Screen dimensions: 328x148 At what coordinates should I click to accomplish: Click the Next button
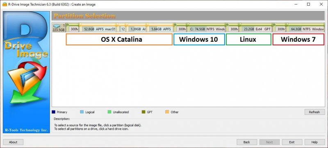(x=269, y=142)
